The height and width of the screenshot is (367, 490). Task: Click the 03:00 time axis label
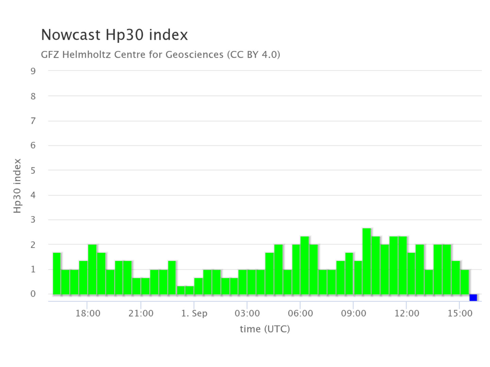click(x=247, y=313)
